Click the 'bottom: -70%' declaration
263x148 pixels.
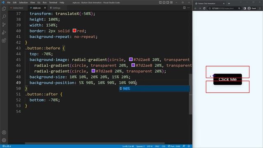pyautogui.click(x=45, y=100)
